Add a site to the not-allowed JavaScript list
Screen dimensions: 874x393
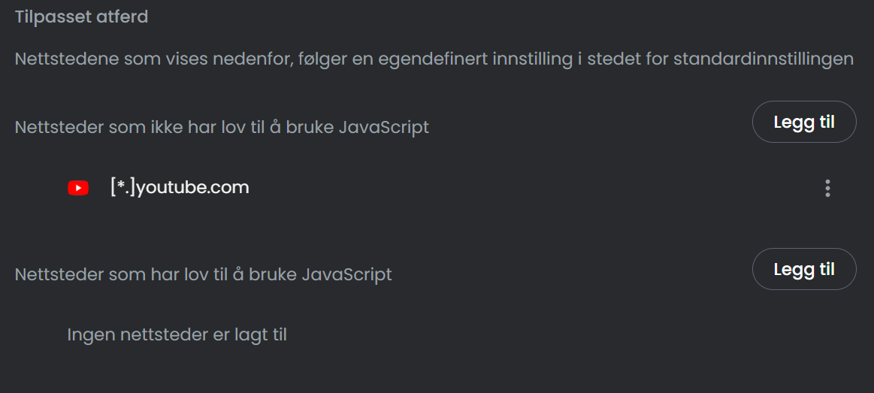[x=804, y=122]
